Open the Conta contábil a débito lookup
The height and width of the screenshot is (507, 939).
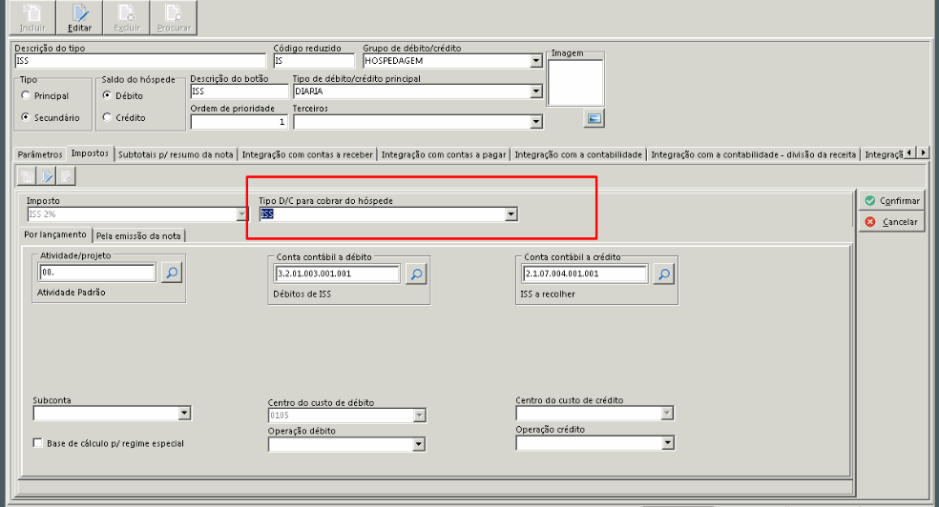coord(416,274)
